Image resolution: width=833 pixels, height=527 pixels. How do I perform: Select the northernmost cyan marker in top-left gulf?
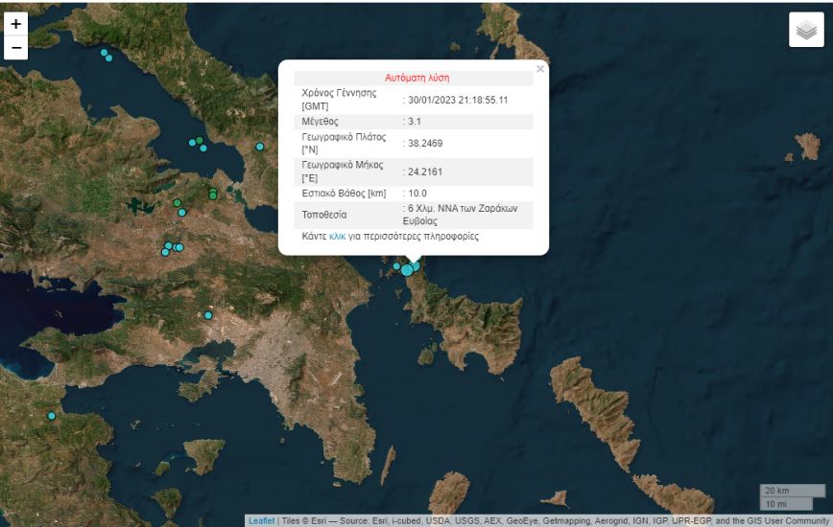coord(104,53)
